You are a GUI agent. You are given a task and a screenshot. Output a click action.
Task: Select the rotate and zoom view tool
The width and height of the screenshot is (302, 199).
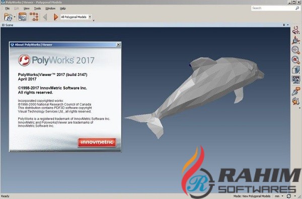pyautogui.click(x=296, y=30)
